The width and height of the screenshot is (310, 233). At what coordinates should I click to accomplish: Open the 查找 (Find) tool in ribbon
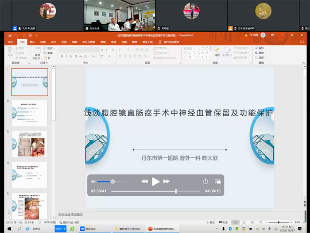260,48
